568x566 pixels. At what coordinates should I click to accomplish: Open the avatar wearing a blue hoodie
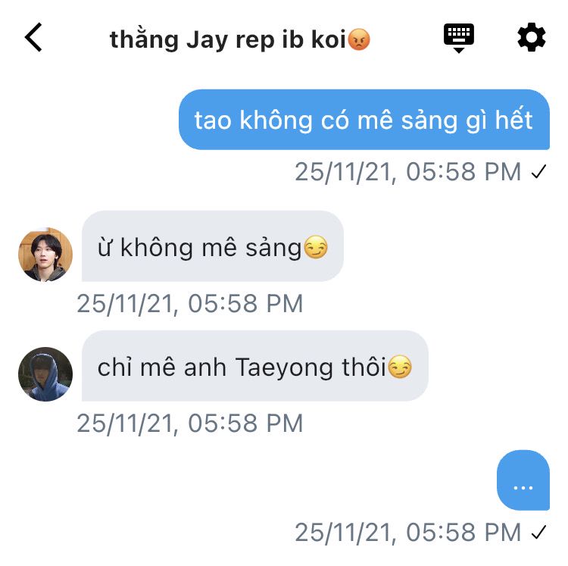pos(45,374)
